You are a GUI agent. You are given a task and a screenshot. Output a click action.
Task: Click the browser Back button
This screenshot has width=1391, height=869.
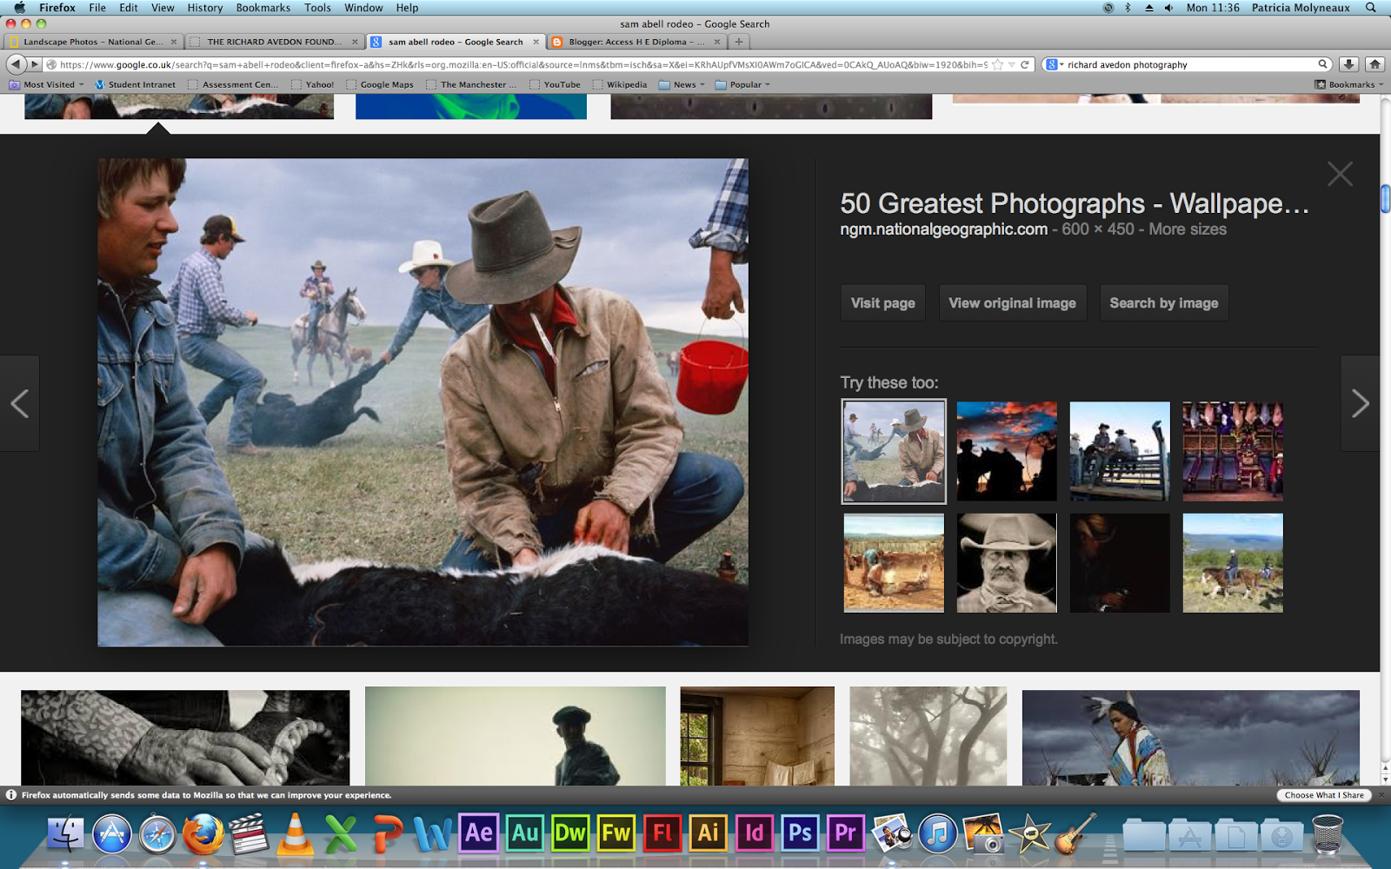[x=16, y=64]
